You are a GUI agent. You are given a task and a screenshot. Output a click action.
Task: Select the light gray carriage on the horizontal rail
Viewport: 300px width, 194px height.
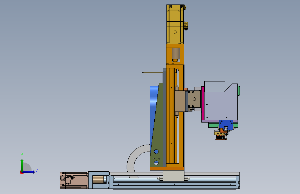(x=174, y=176)
